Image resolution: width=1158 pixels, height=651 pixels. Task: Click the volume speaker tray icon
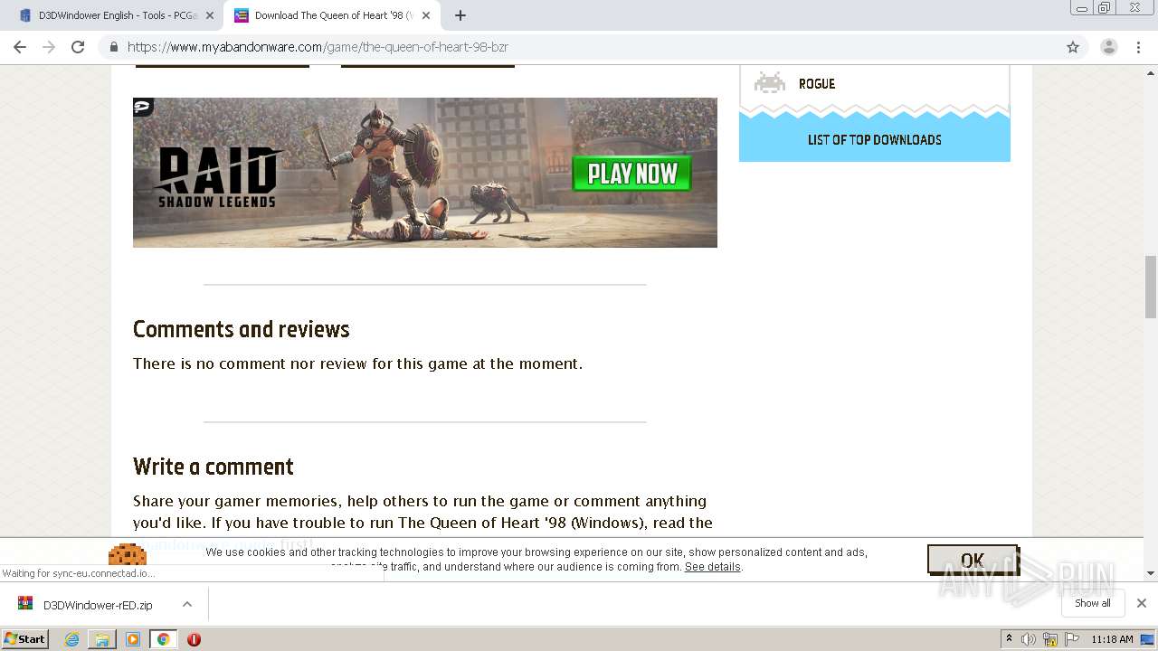pyautogui.click(x=1029, y=639)
